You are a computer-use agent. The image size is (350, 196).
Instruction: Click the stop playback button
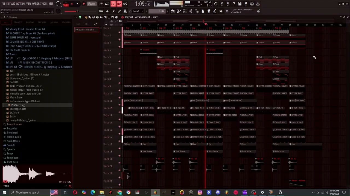click(77, 4)
